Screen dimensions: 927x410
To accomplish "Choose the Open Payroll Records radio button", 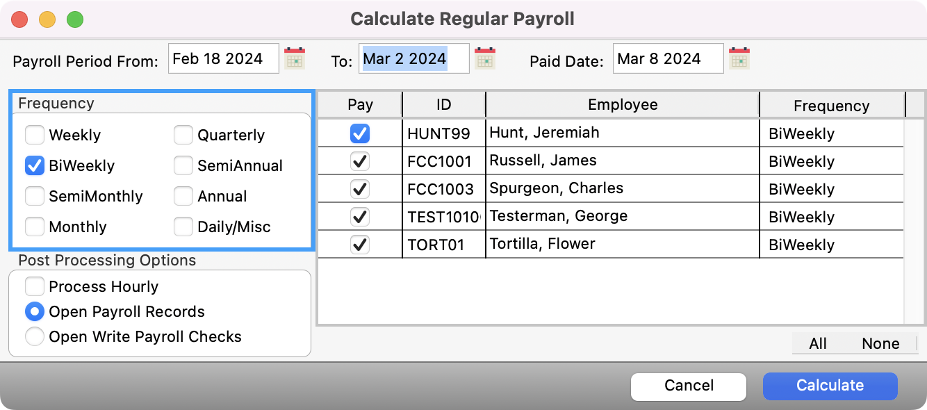I will [x=35, y=311].
